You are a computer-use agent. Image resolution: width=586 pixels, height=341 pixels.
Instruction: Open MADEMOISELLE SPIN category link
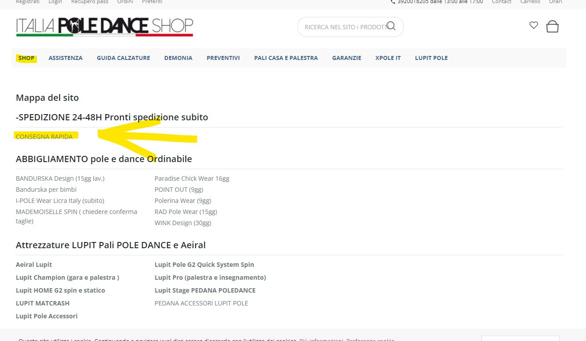[76, 216]
